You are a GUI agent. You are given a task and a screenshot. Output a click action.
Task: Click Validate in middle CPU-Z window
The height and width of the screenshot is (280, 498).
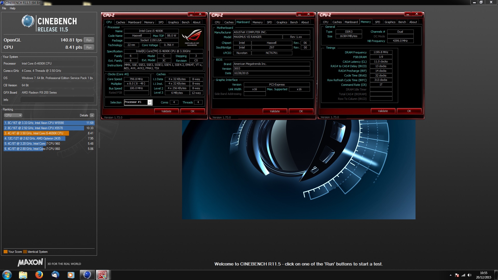coord(275,111)
